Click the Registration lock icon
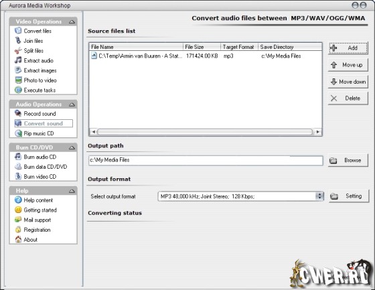The width and height of the screenshot is (375, 290). click(18, 230)
